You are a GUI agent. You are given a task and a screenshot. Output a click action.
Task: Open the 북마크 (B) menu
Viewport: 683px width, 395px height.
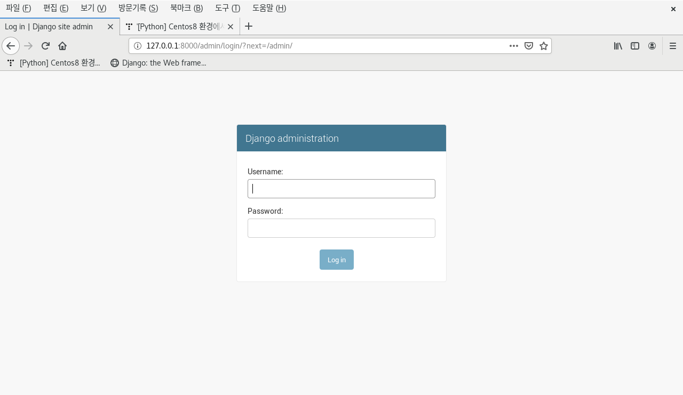pyautogui.click(x=187, y=8)
